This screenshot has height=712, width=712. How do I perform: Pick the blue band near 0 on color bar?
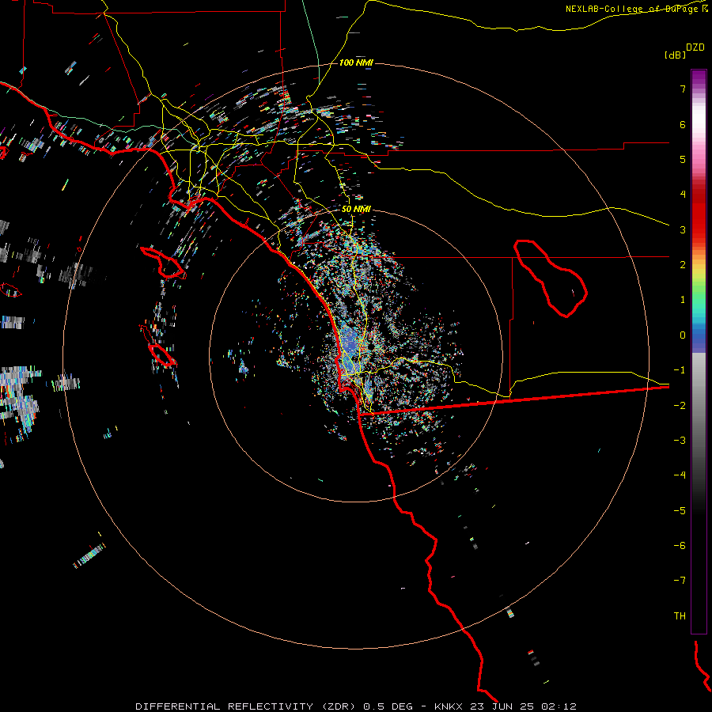(x=699, y=336)
